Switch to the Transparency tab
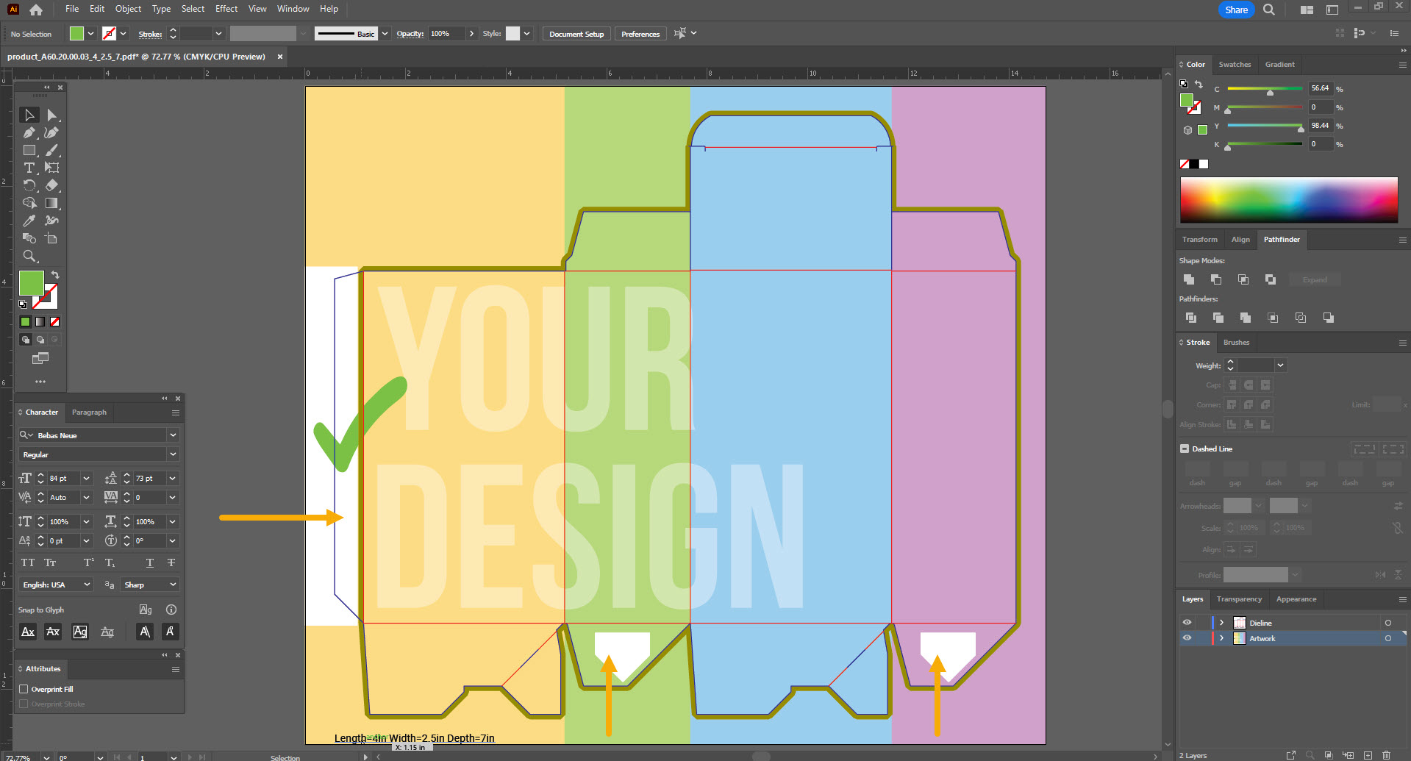Image resolution: width=1411 pixels, height=761 pixels. (x=1239, y=599)
